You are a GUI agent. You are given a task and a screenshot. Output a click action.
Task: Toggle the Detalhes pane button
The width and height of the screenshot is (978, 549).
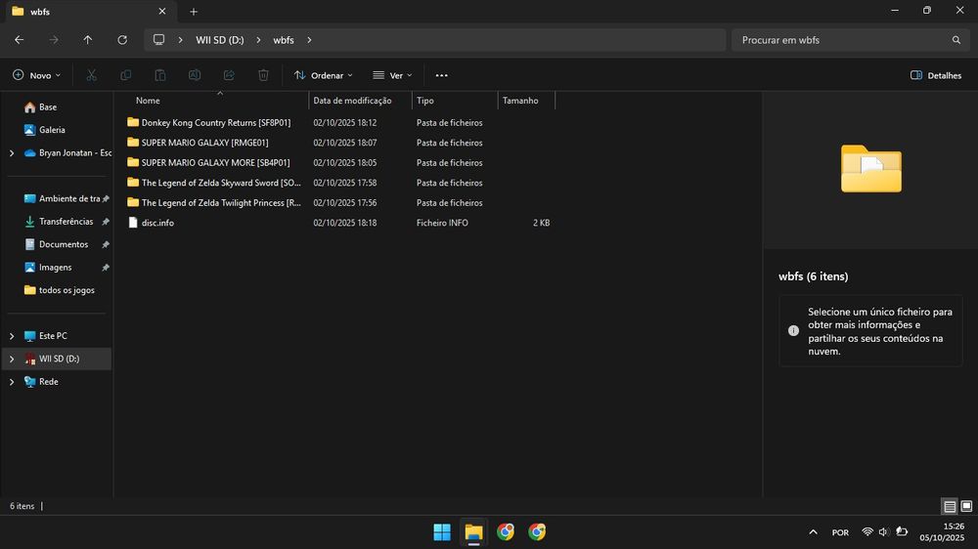coord(936,75)
